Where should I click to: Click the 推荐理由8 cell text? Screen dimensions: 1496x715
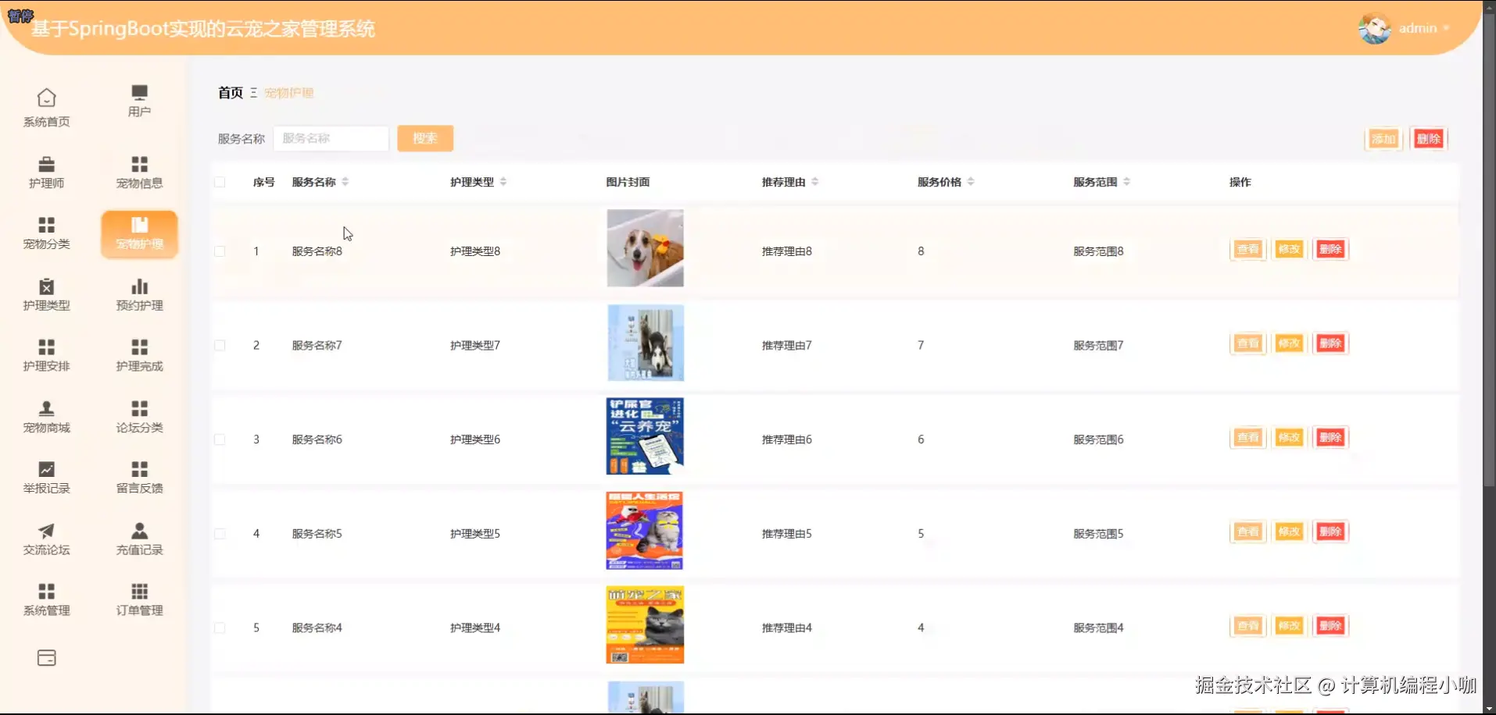(x=787, y=251)
